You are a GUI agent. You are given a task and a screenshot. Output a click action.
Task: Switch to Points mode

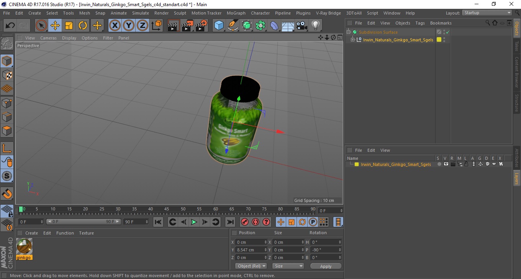tap(7, 103)
